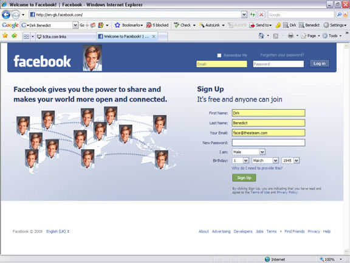Close the Welcome to Facebook tab
Screen dimensions: 350x263
point(154,37)
